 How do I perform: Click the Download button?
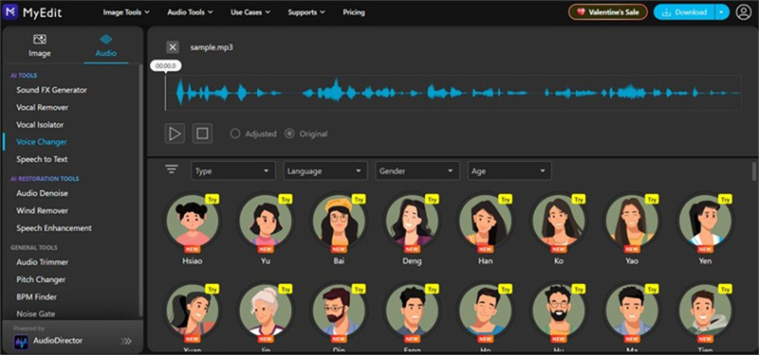pos(684,12)
